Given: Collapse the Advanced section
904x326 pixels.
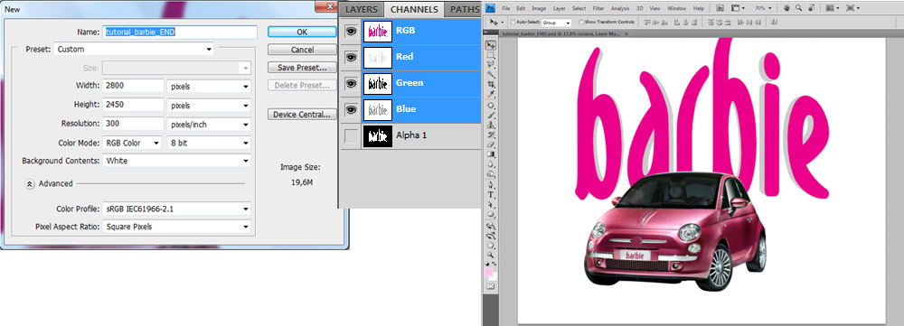Looking at the screenshot, I should (30, 183).
